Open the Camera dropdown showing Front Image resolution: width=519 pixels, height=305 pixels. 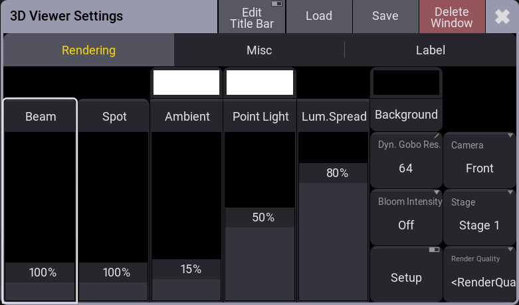[x=479, y=160]
